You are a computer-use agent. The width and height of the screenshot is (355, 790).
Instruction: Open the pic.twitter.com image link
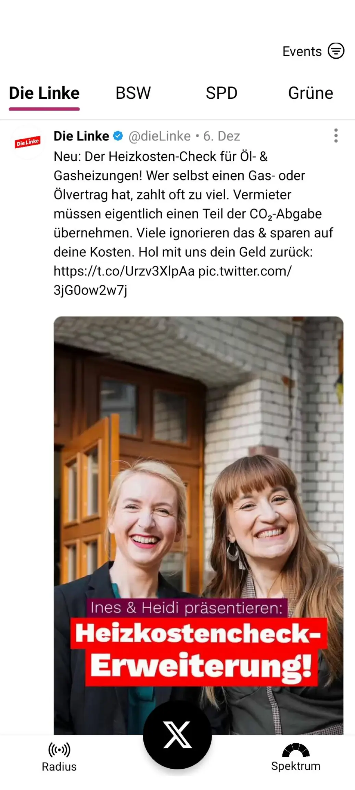pos(173,281)
